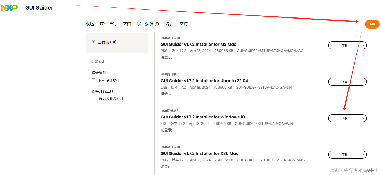Select the 恩智浦 (31) radio button
Viewport: 381px width, 175px height.
click(93, 42)
